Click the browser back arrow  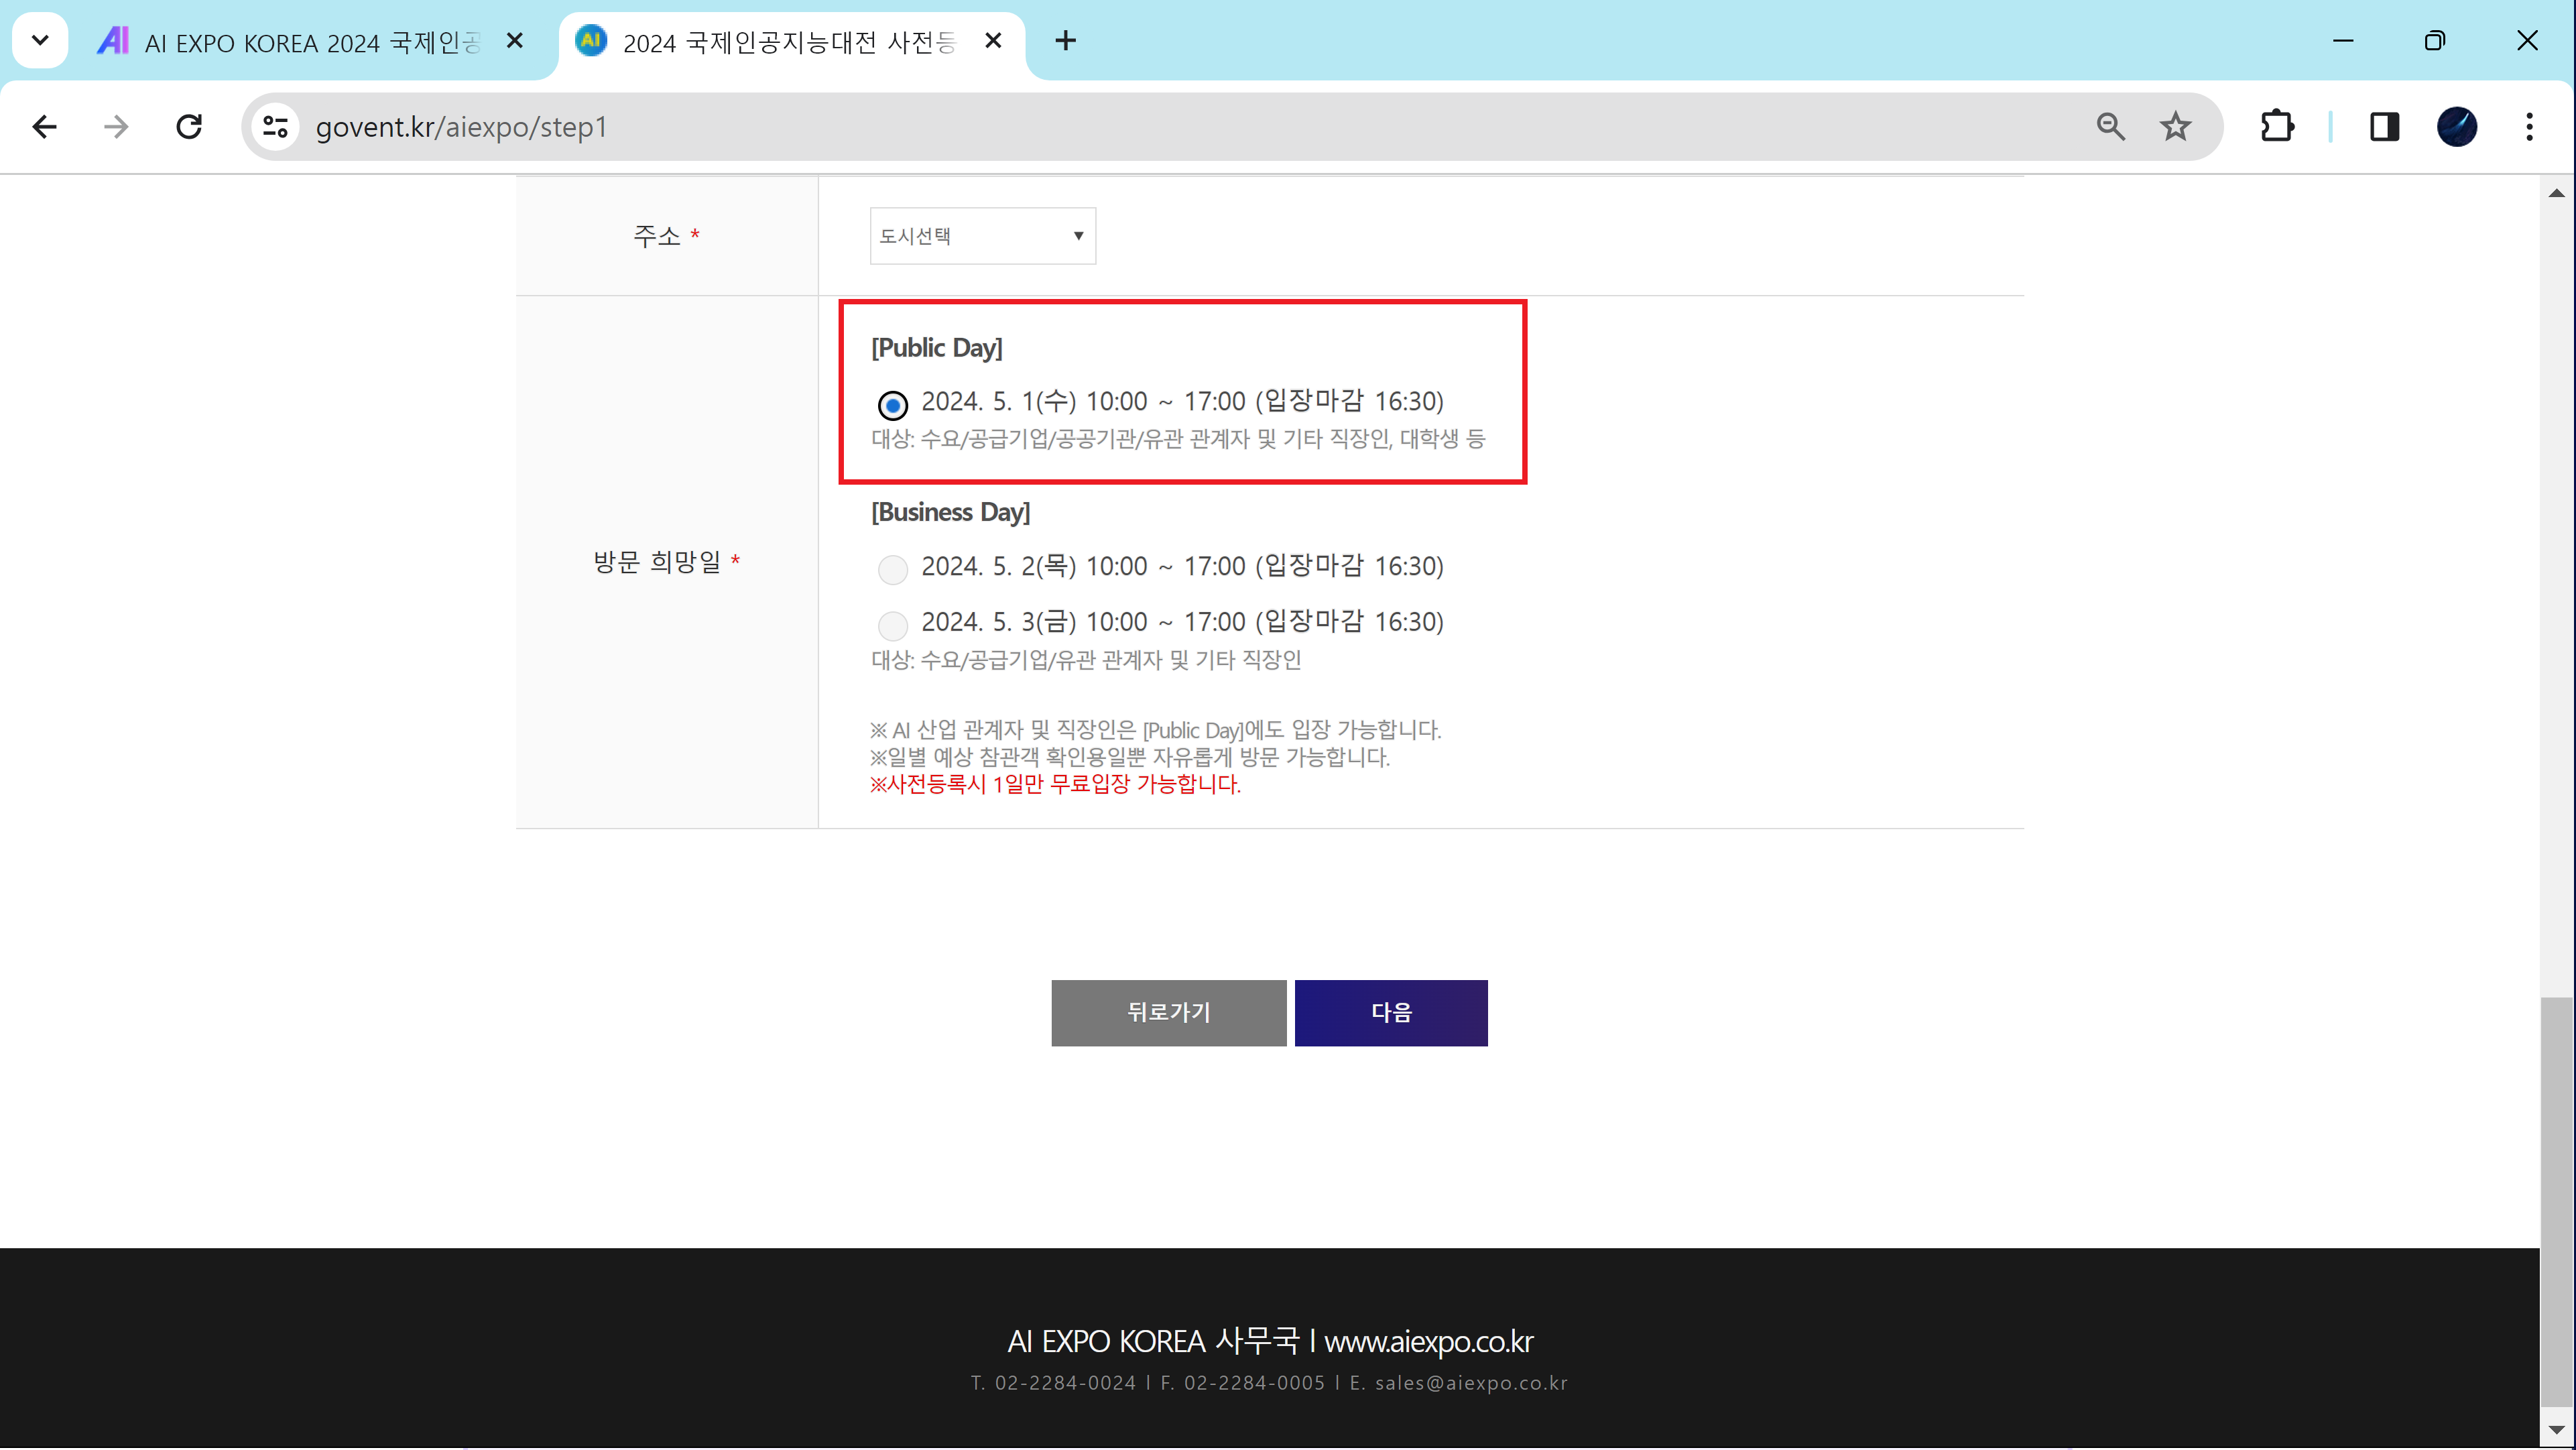[x=44, y=127]
